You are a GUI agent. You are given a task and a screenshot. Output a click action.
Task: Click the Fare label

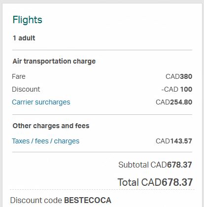pyautogui.click(x=19, y=76)
